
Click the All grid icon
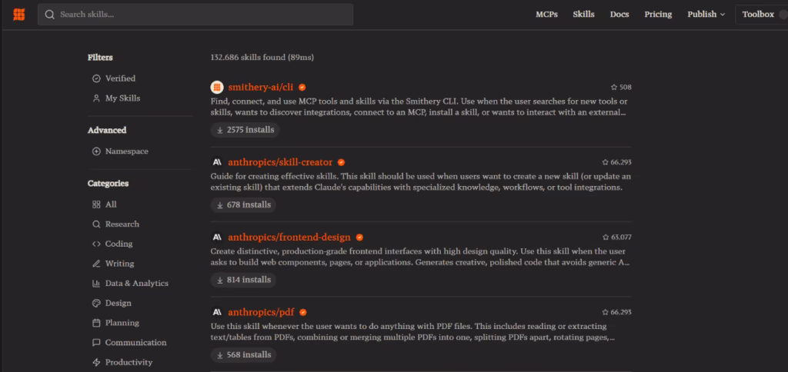[96, 204]
